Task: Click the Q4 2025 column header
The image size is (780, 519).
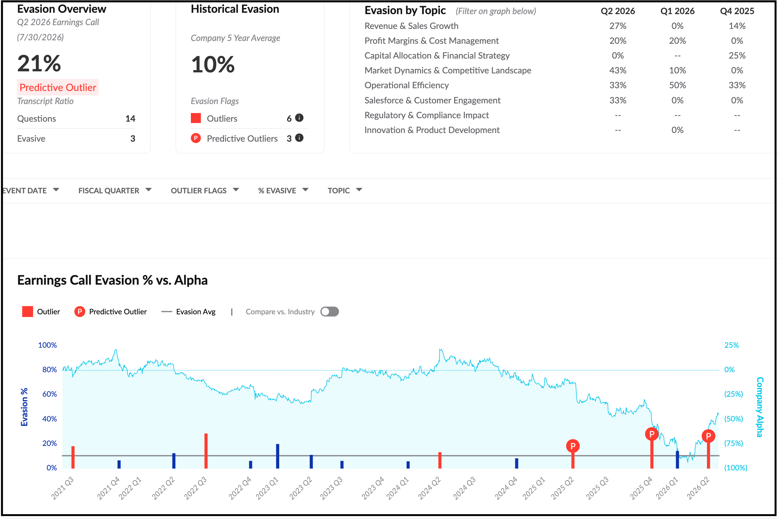Action: coord(737,11)
